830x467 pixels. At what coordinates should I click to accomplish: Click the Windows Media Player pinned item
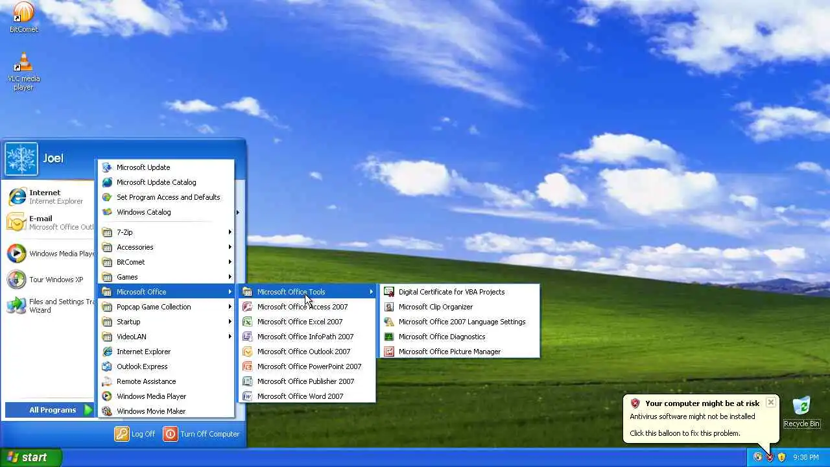tap(49, 254)
